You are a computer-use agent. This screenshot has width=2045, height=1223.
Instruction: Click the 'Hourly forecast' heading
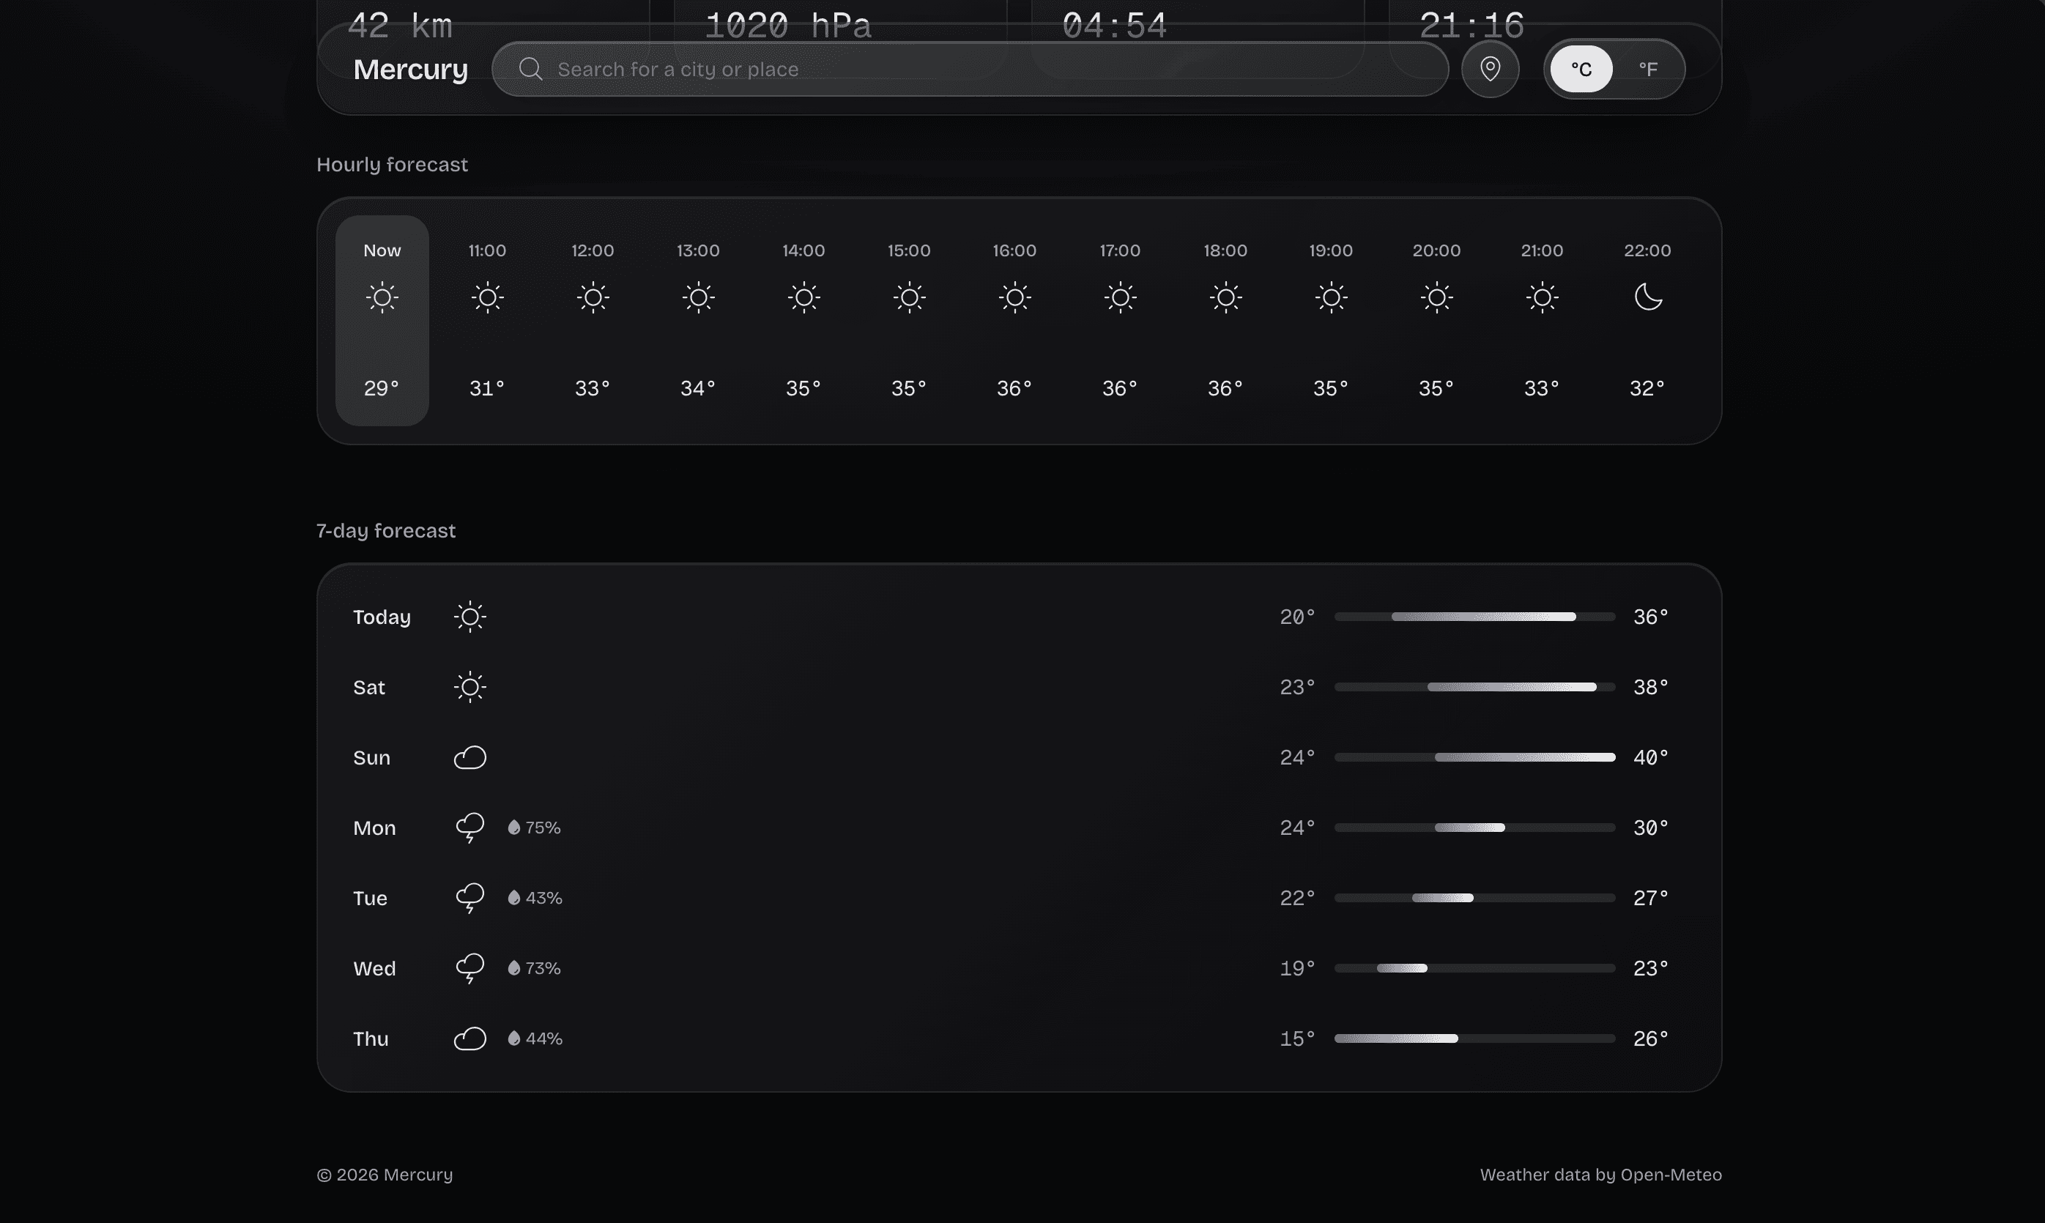click(393, 165)
